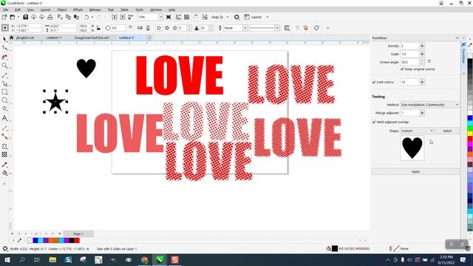Open the zoom level dropdown
Image resolution: width=473 pixels, height=266 pixels.
160,17
